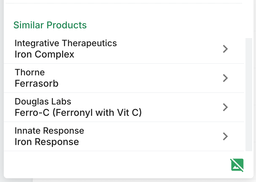The image size is (256, 182).
Task: Click the similar products list scrollbar
Action: [x=249, y=95]
